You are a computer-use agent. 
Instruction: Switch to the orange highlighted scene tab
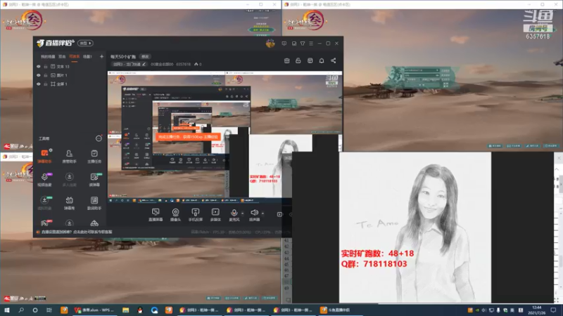[x=75, y=57]
